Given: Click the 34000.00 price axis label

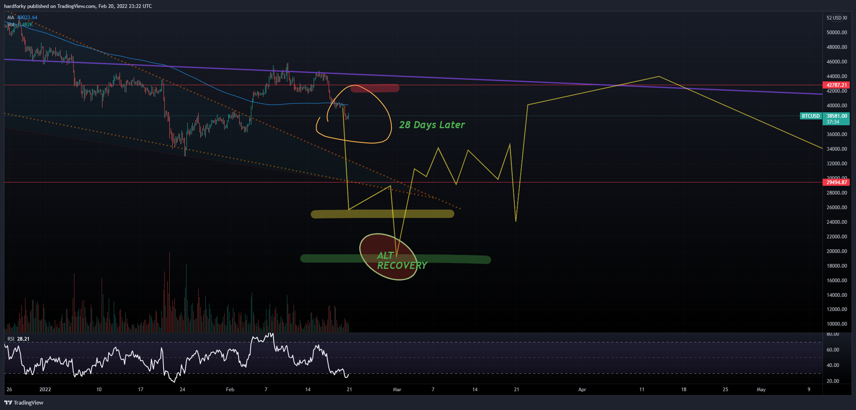Looking at the screenshot, I should tap(837, 149).
